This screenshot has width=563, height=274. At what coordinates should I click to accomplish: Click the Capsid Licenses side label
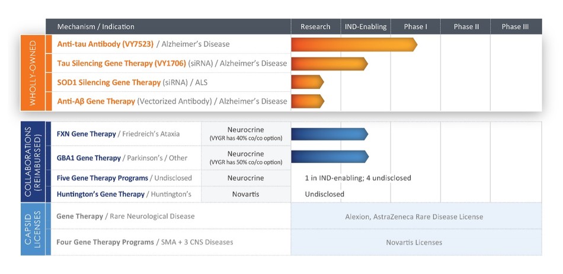coord(33,229)
